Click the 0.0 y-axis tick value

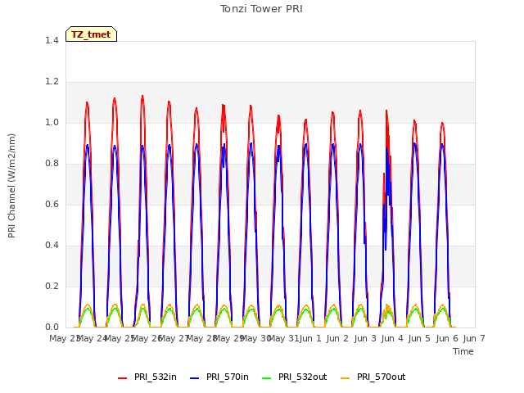52,327
